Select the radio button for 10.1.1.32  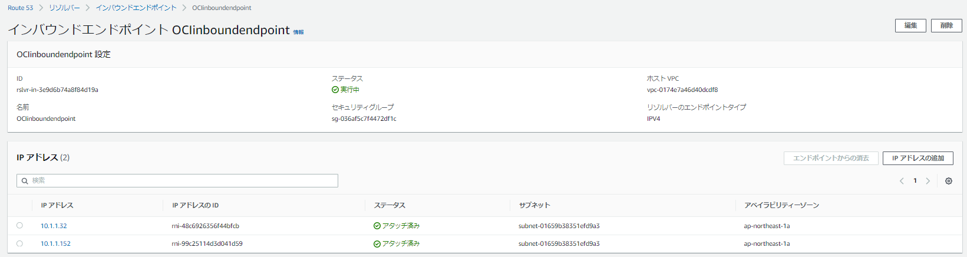pyautogui.click(x=19, y=225)
